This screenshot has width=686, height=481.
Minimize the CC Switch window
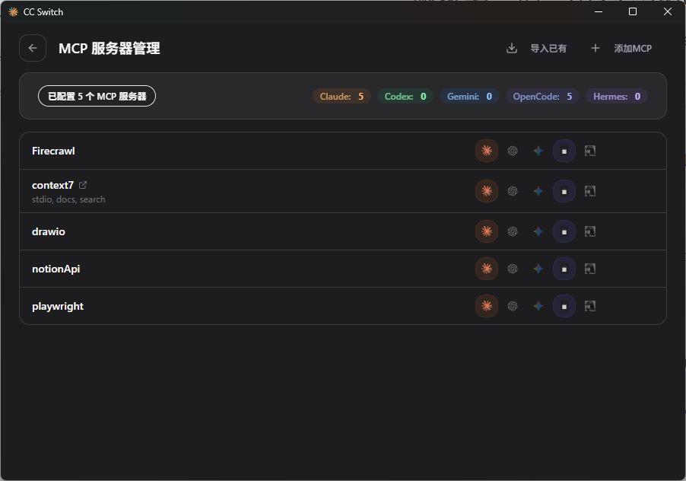599,11
